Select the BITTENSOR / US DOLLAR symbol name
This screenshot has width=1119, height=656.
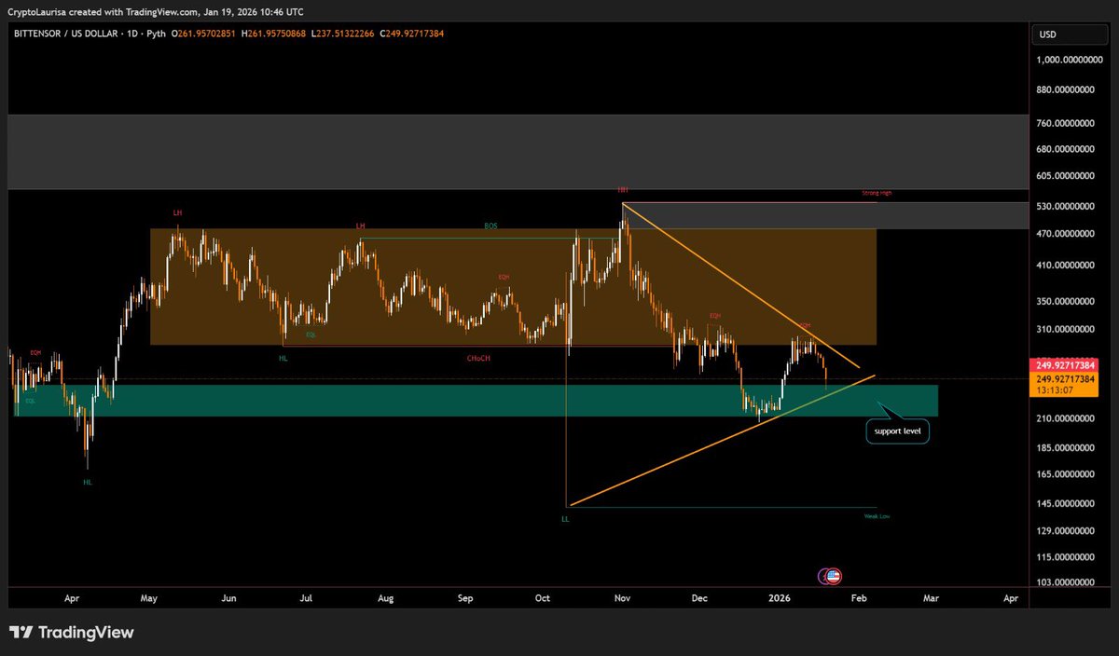(x=65, y=33)
